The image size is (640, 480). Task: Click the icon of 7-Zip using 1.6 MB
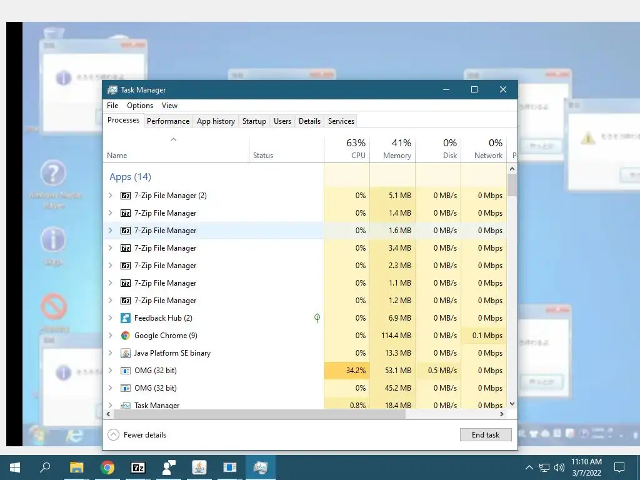(125, 231)
